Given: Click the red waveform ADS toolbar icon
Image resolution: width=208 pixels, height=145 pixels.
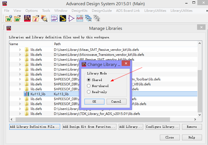Looking at the screenshot, I should (x=27, y=18).
